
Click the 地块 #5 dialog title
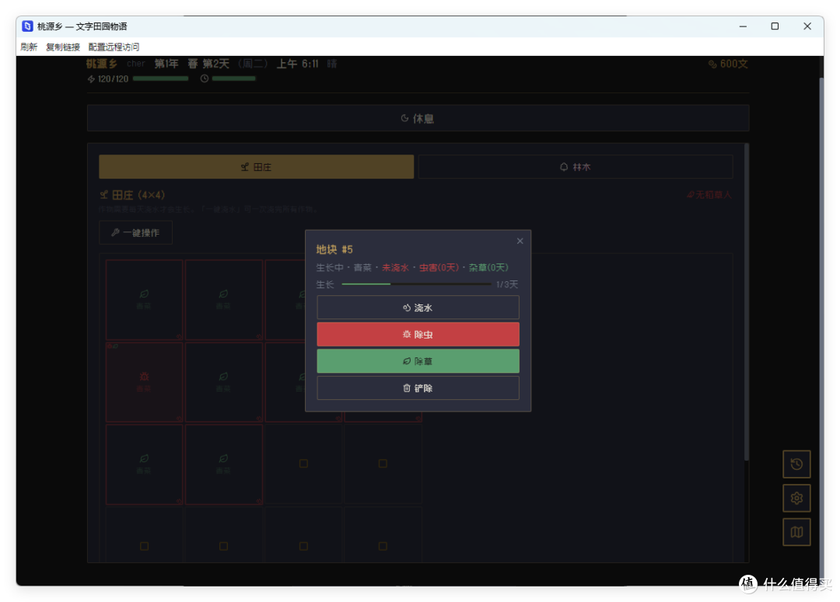click(334, 249)
